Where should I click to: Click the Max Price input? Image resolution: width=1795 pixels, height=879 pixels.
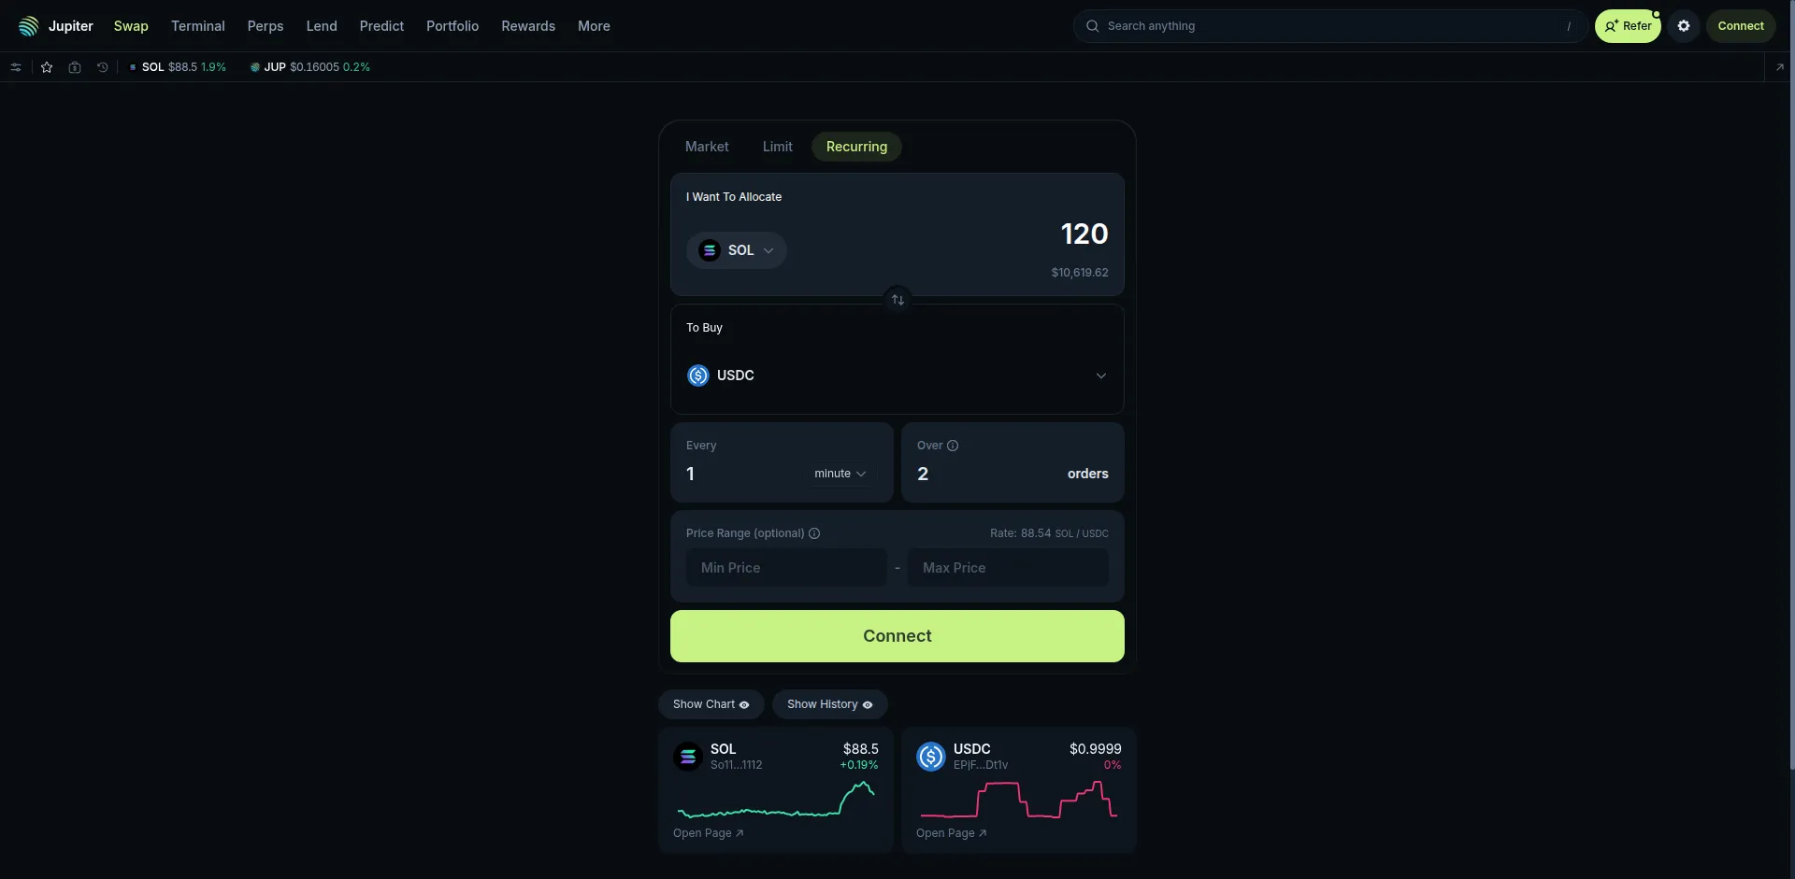[1008, 568]
